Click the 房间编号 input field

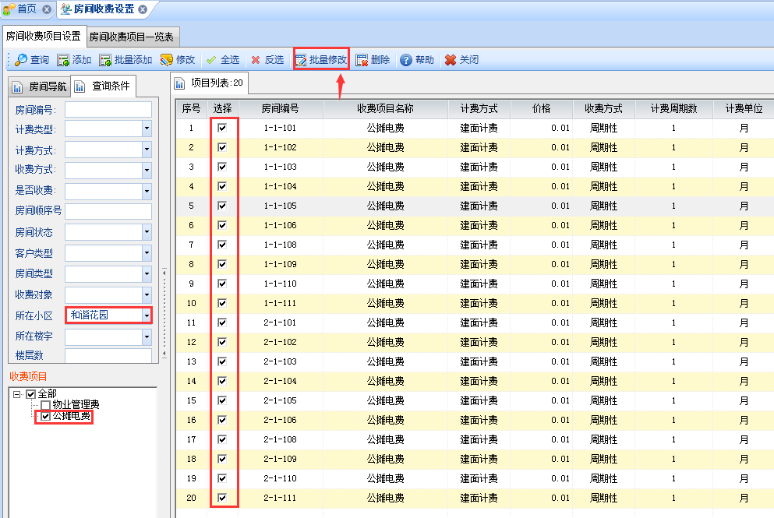click(108, 110)
